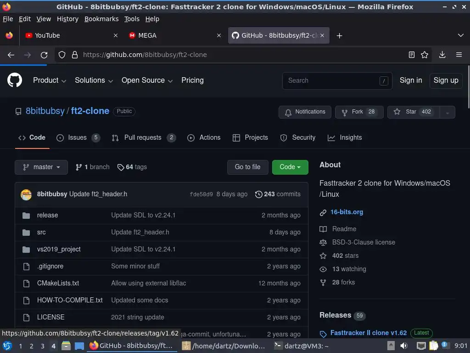Click the Firefox forward arrow

28,55
